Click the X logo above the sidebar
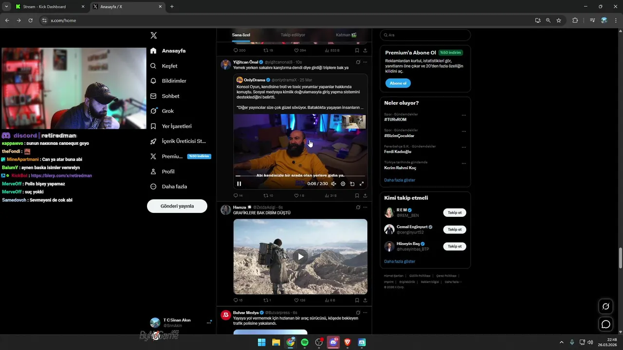This screenshot has height=350, width=623. pos(154,35)
